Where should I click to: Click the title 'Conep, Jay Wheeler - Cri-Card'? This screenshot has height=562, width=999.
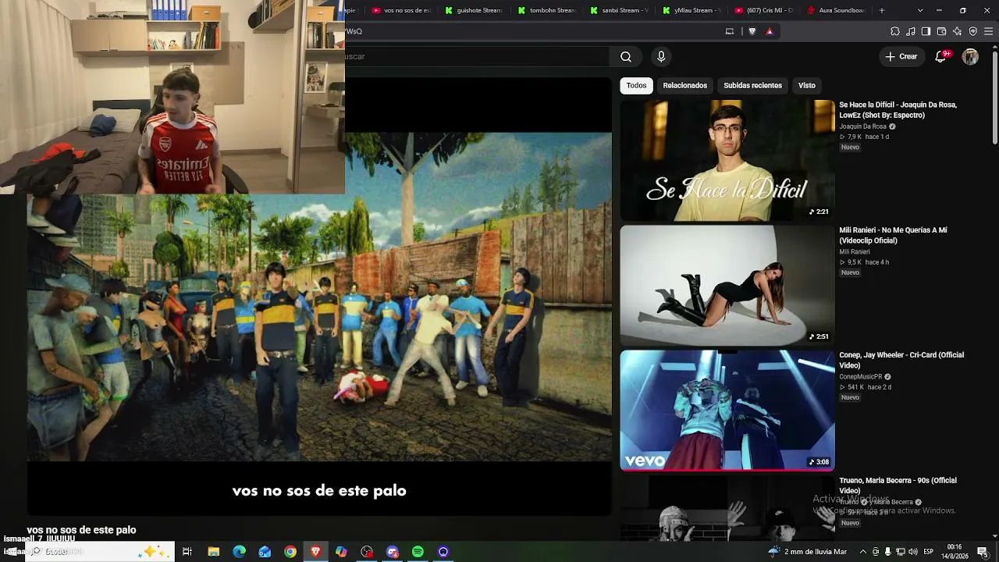(x=901, y=360)
